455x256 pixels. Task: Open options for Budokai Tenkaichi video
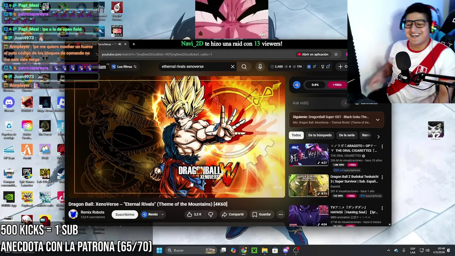coord(382,177)
